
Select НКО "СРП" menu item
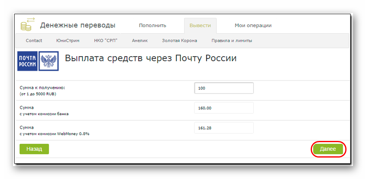click(x=105, y=40)
